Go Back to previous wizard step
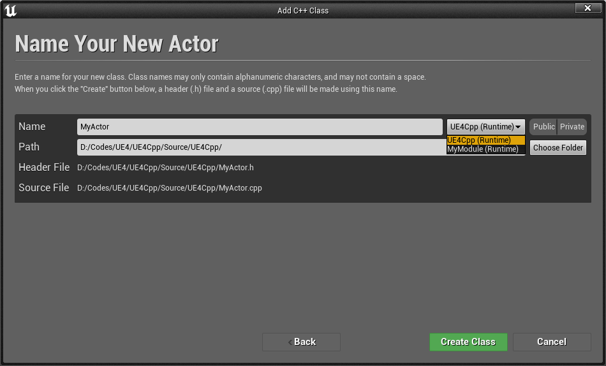Screen dimensions: 606x366 302,342
